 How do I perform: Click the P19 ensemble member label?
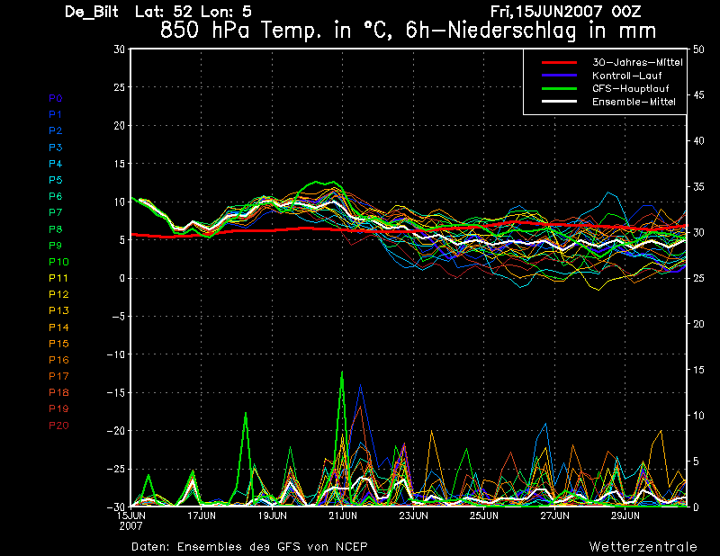click(58, 408)
